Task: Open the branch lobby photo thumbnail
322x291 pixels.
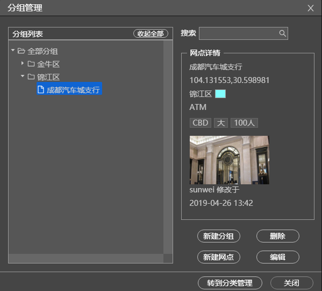Action: point(230,160)
